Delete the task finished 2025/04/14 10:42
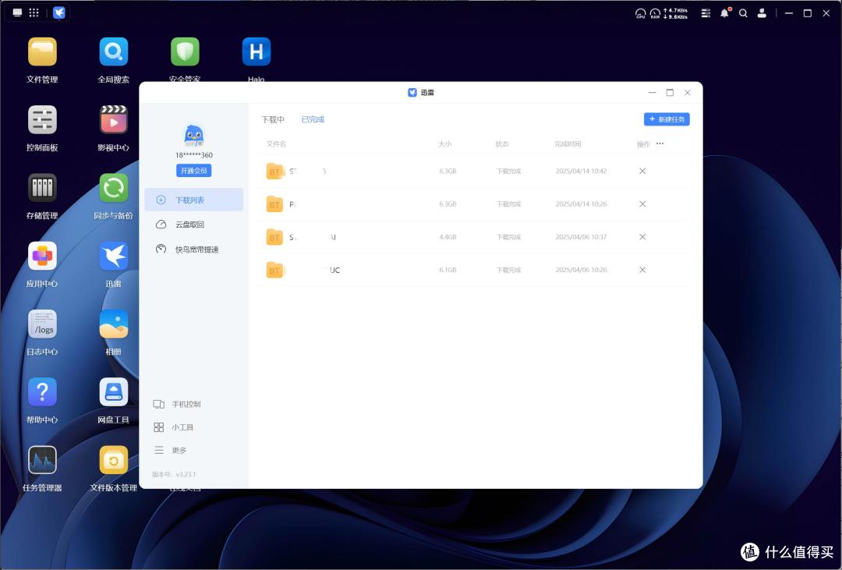 click(642, 171)
